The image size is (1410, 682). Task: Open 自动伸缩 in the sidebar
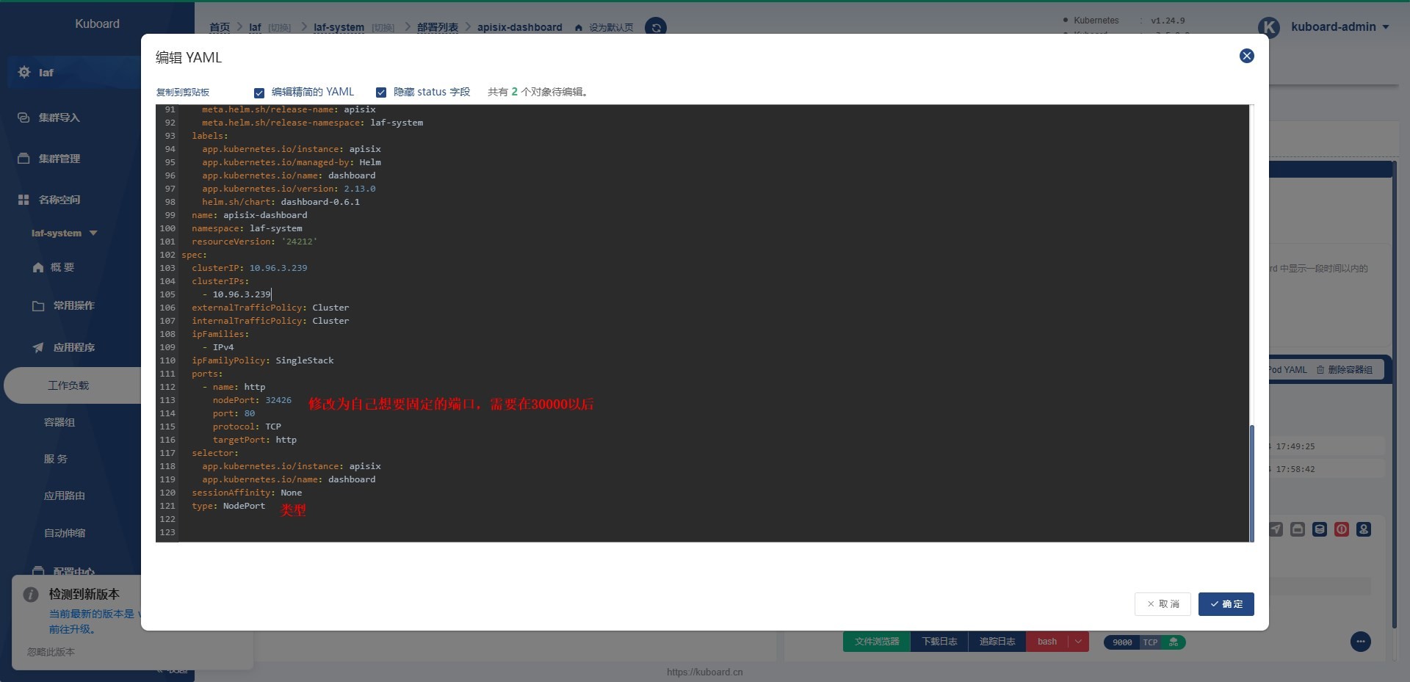click(65, 533)
